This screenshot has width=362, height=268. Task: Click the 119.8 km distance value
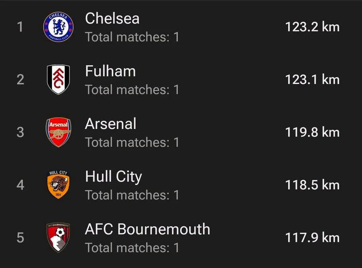tap(312, 132)
